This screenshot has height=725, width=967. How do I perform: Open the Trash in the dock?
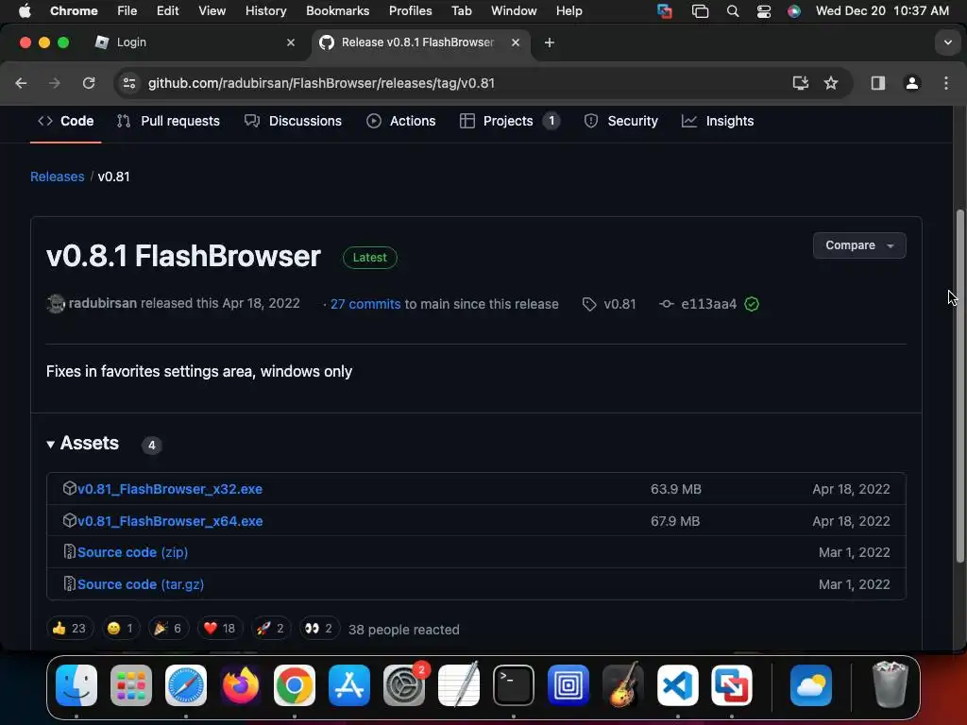point(890,685)
